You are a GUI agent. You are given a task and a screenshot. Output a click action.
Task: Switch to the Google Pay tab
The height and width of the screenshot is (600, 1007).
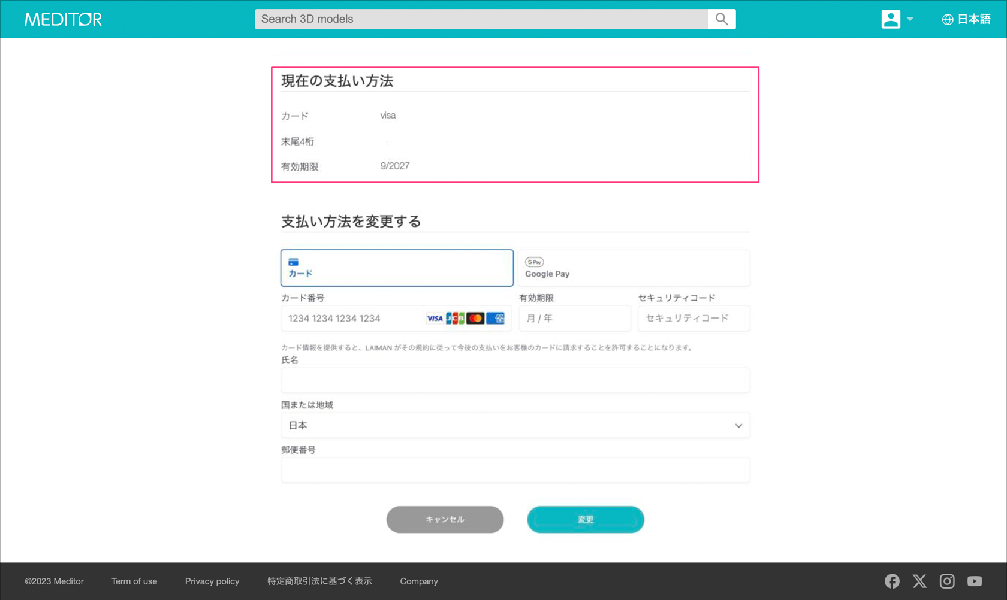coord(634,268)
